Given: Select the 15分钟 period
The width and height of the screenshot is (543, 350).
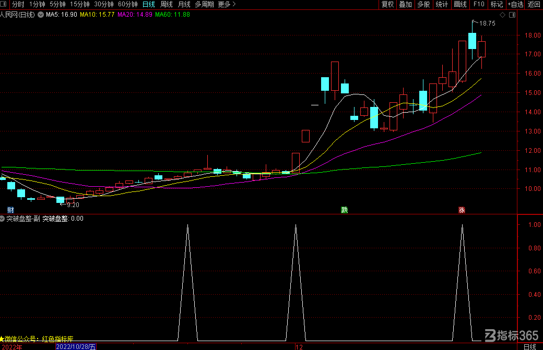Looking at the screenshot, I should pos(80,4).
